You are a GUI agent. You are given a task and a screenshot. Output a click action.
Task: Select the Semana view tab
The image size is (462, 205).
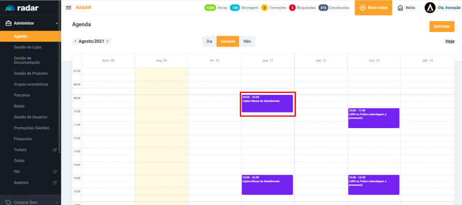click(228, 41)
